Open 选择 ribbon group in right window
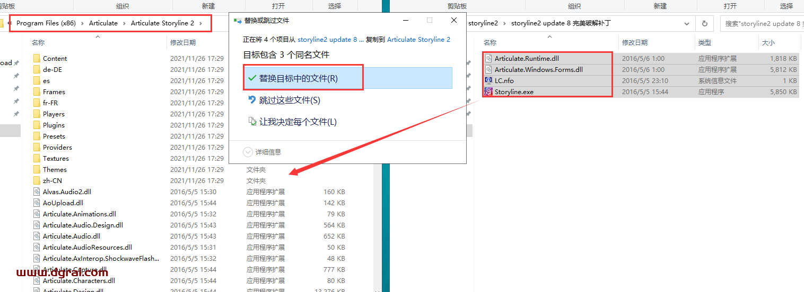 pos(786,6)
